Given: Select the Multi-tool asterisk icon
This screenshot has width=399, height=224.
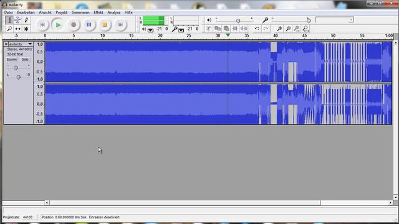Looking at the screenshot, I should click(26, 29).
